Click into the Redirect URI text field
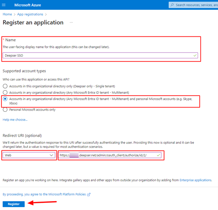Image resolution: width=218 pixels, height=210 pixels. (110, 155)
